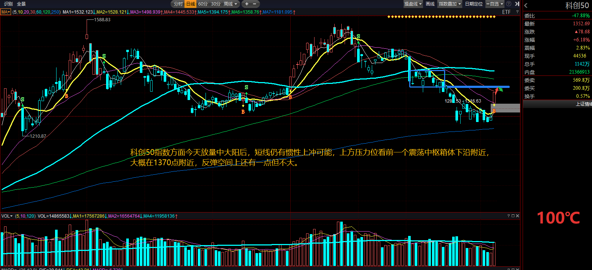Zoom out chart with minus button

coord(255,4)
